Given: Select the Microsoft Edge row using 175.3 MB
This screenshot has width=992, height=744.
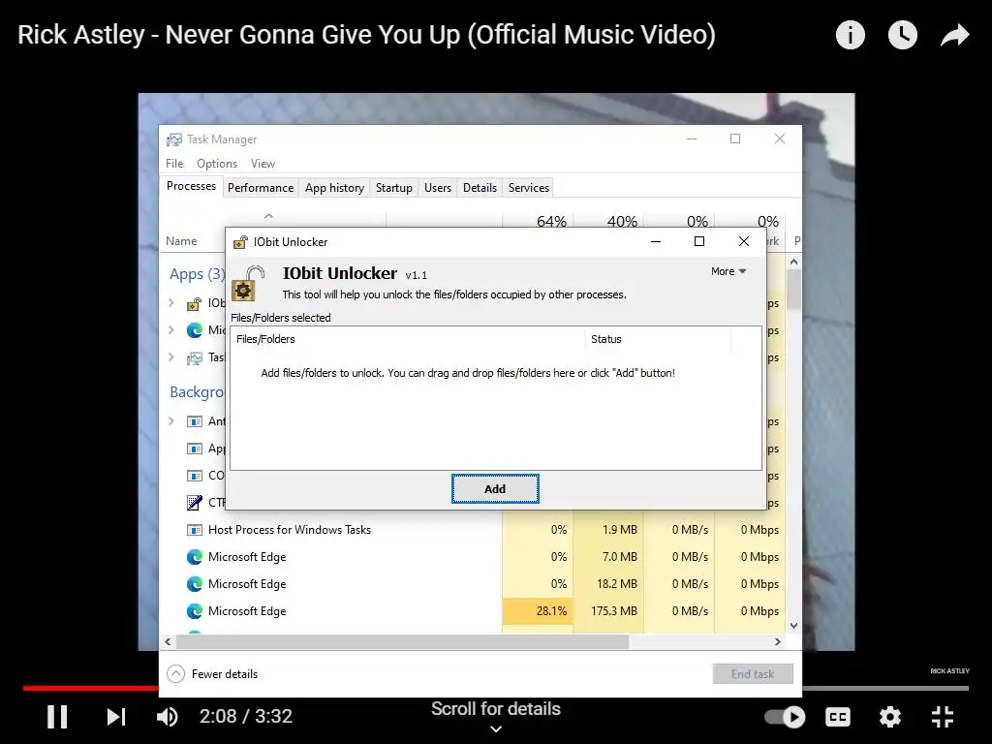Looking at the screenshot, I should (472, 612).
